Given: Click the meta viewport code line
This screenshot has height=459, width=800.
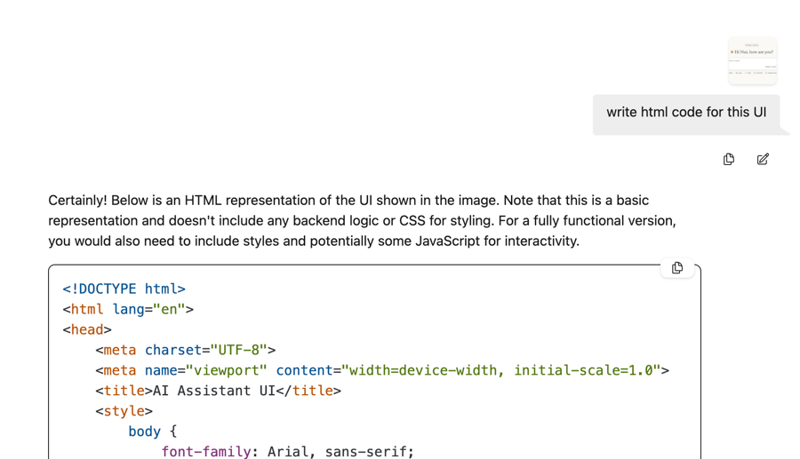Looking at the screenshot, I should click(381, 370).
